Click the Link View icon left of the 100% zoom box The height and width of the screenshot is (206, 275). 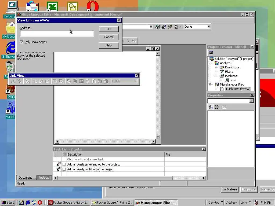(x=106, y=81)
